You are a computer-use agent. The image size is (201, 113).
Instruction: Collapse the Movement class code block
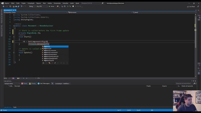14,26
